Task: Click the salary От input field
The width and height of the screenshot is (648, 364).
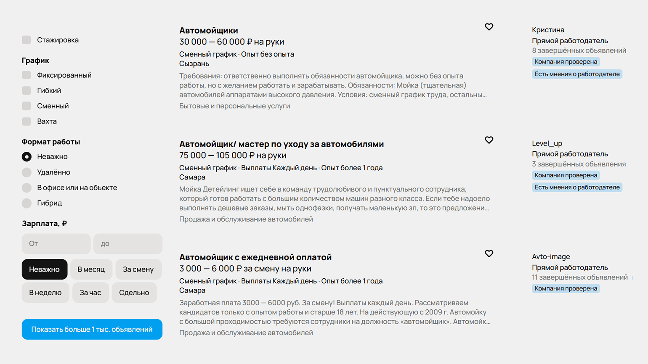Action: [x=56, y=244]
